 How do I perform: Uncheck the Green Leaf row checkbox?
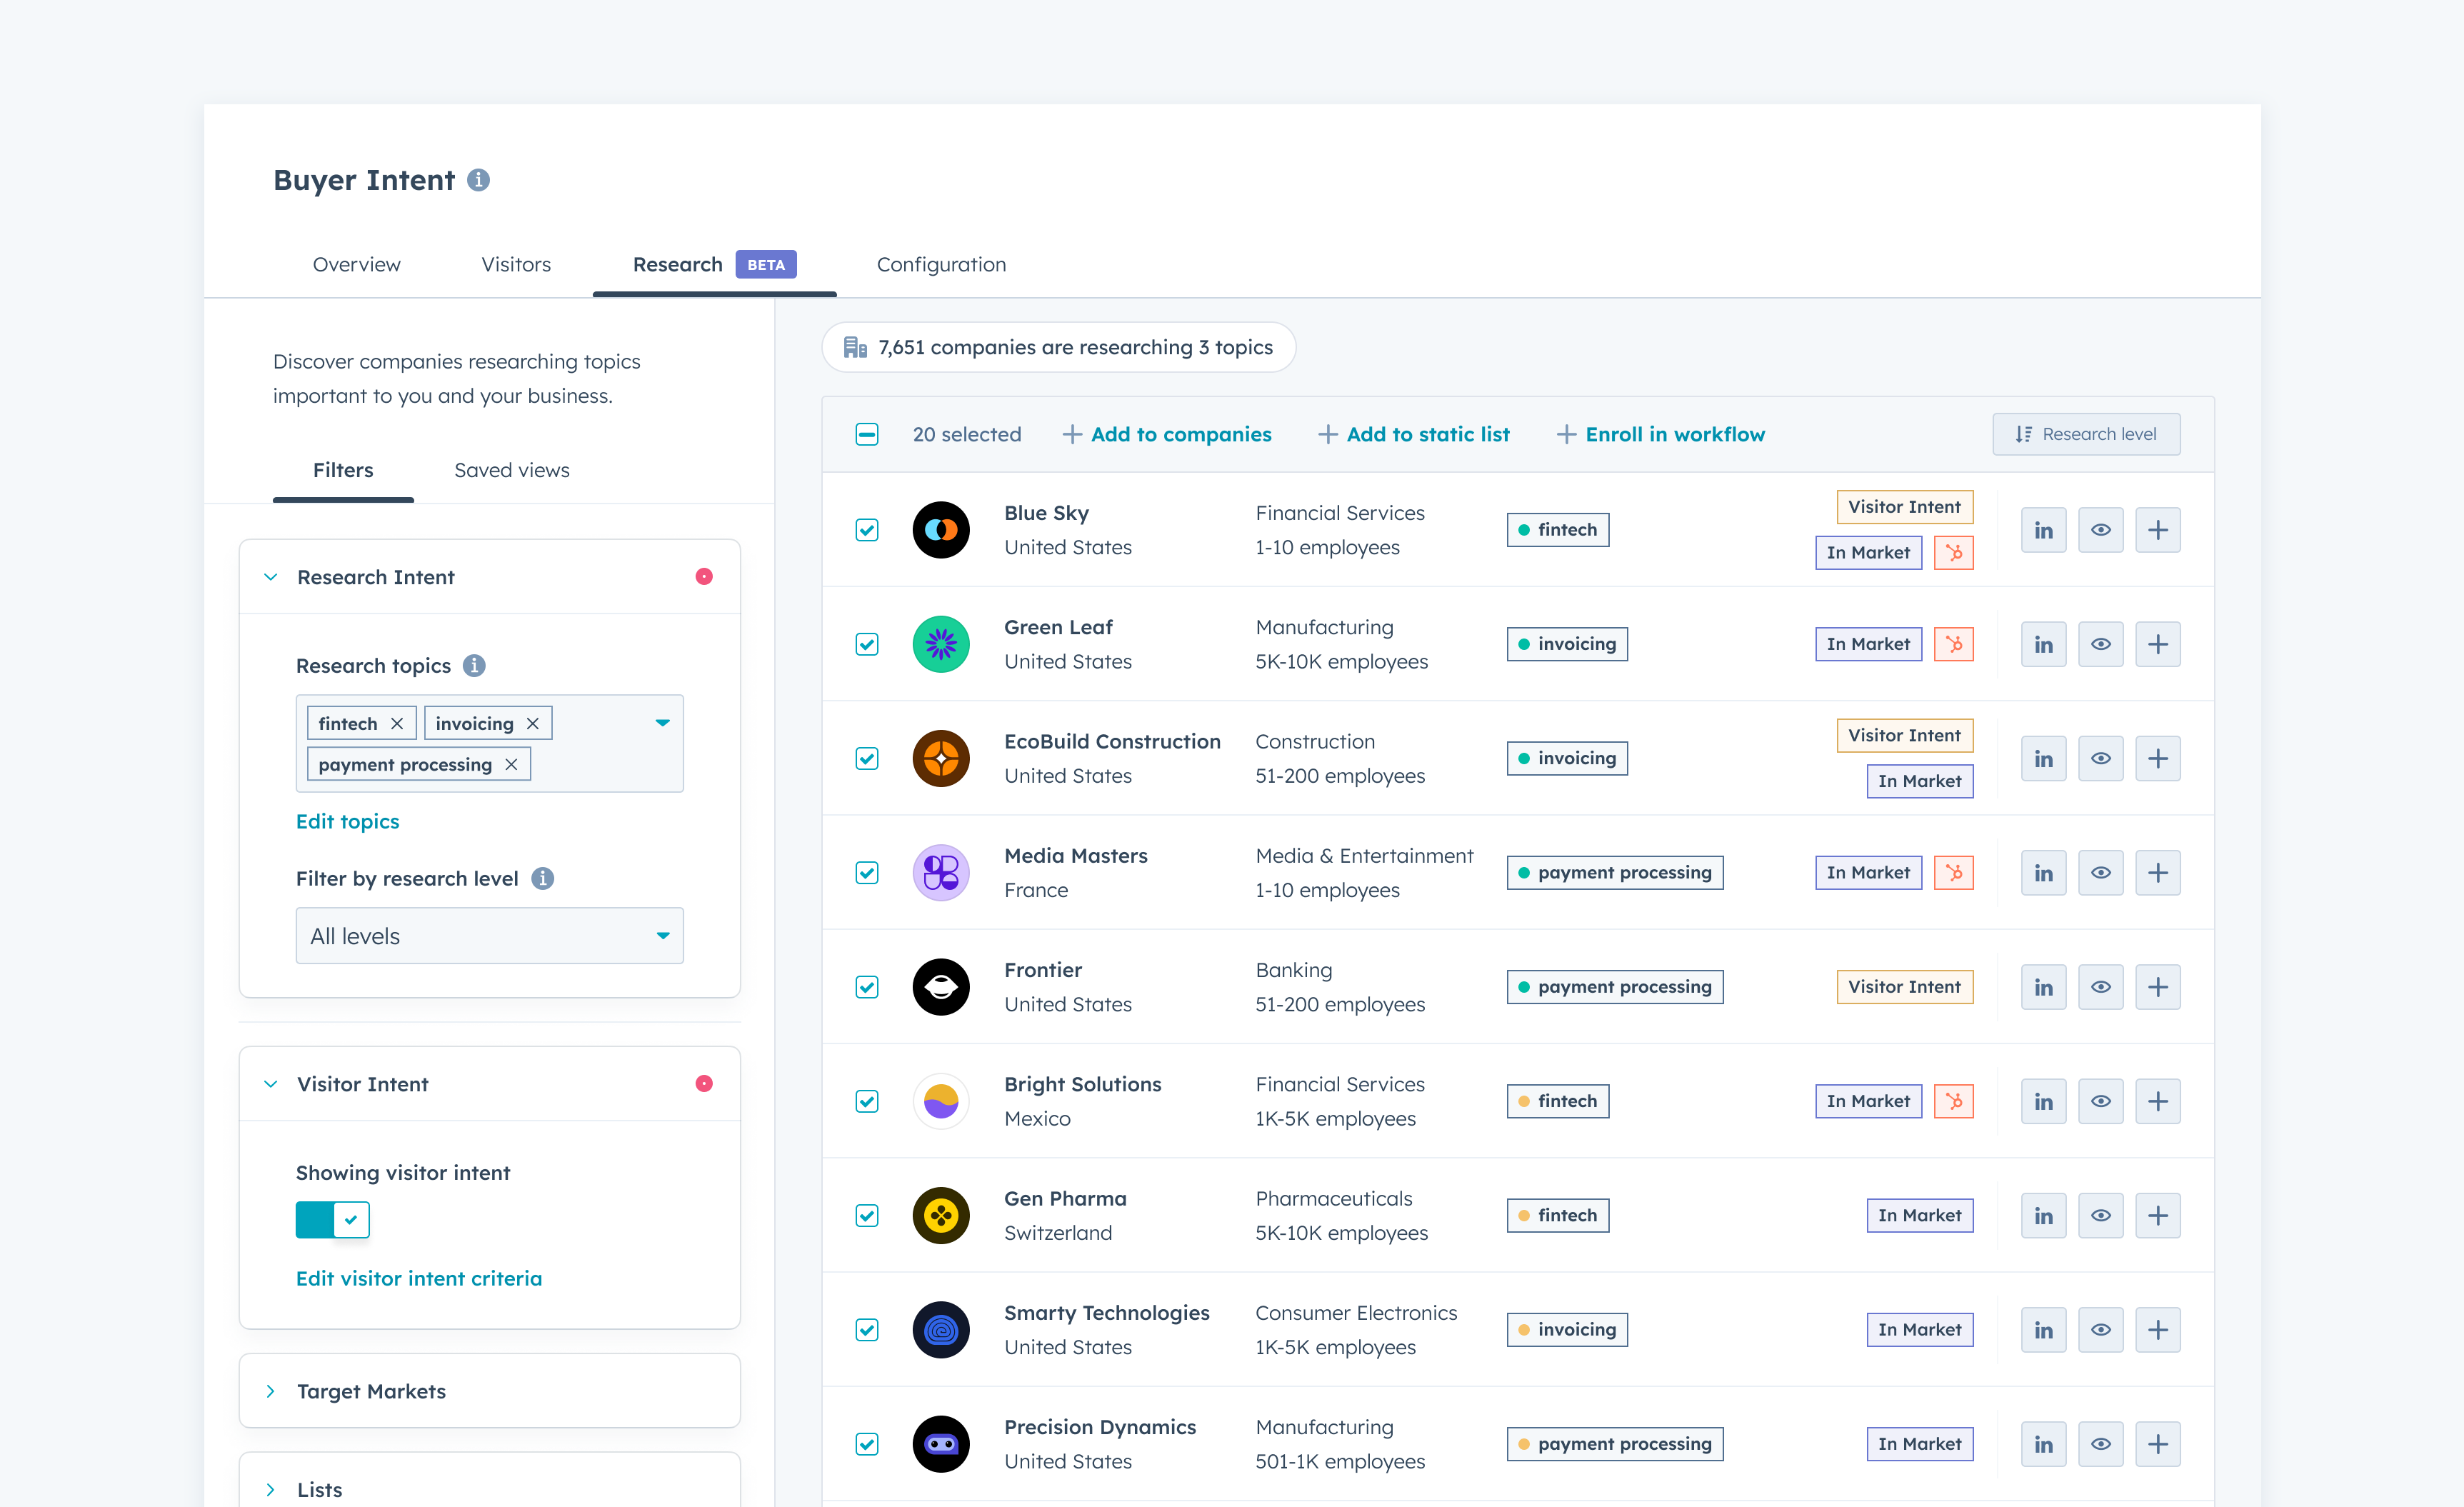[867, 644]
